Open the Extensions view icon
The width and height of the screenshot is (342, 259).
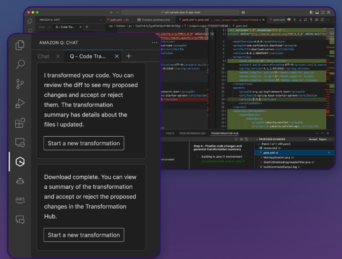pos(20,123)
